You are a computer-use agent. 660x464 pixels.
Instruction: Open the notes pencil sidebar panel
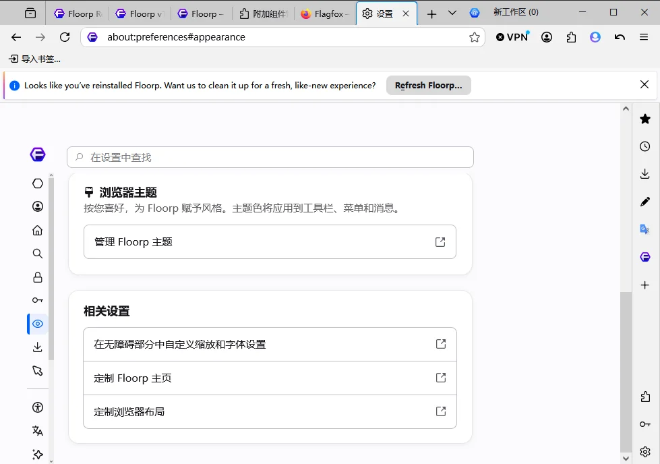pos(645,202)
